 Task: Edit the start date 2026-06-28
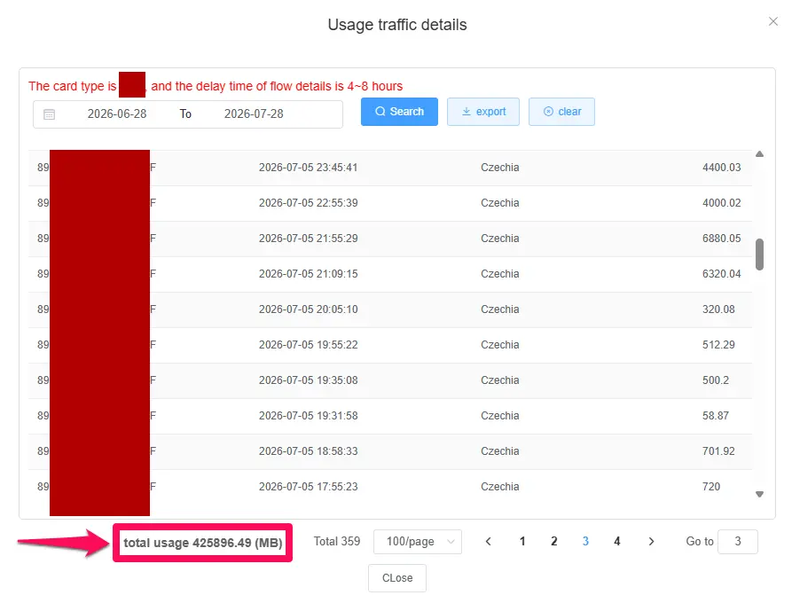click(117, 114)
